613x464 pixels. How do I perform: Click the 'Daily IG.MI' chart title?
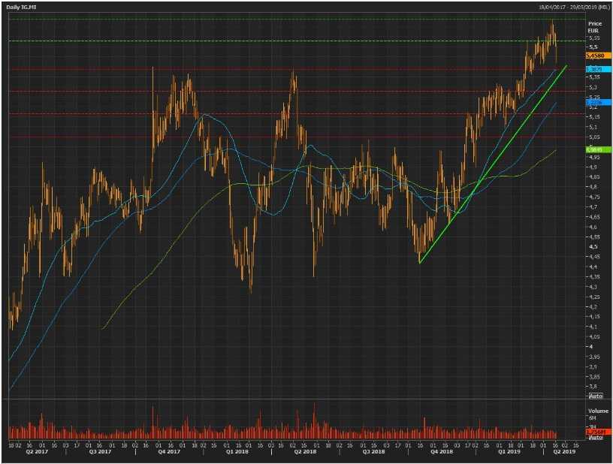pyautogui.click(x=21, y=7)
